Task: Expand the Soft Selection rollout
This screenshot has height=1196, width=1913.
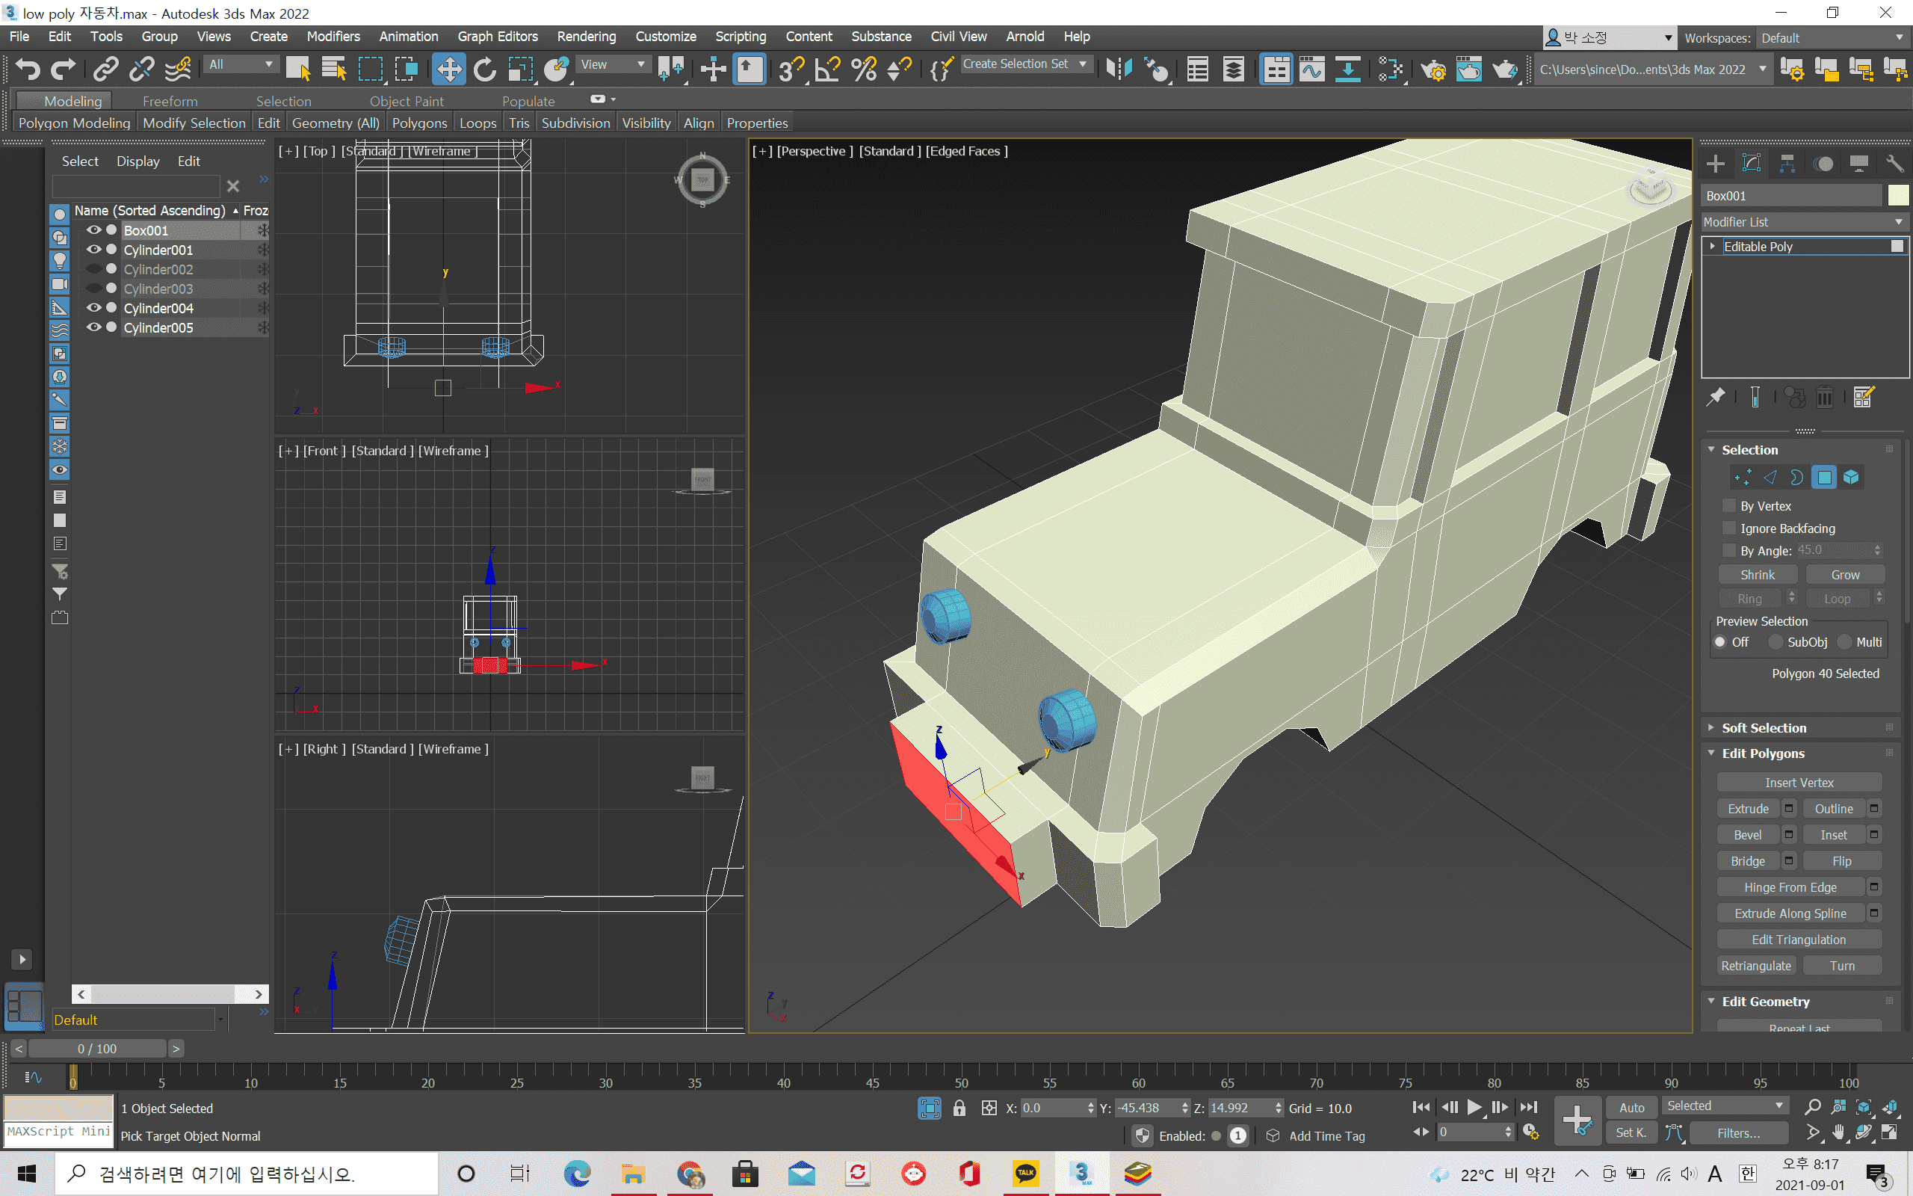Action: (1763, 728)
